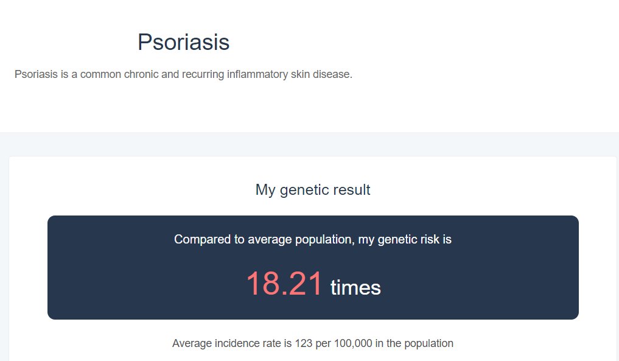Click the 100,000 figure in incidence line
The height and width of the screenshot is (361, 619).
tap(353, 343)
